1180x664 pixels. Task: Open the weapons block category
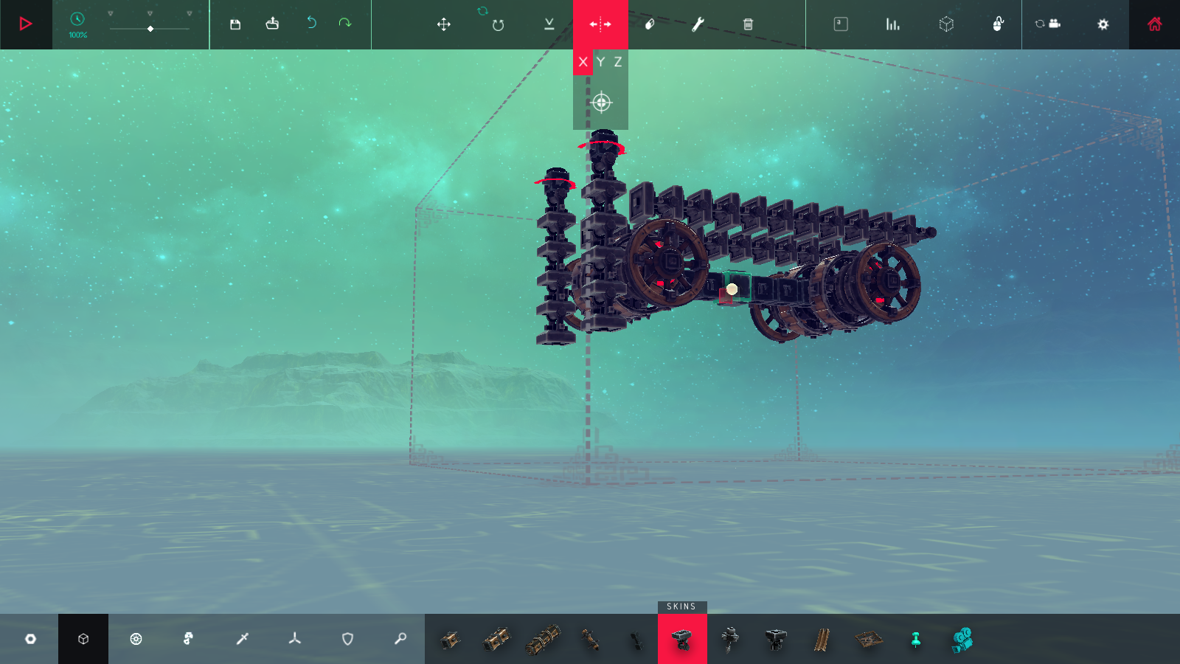point(242,639)
